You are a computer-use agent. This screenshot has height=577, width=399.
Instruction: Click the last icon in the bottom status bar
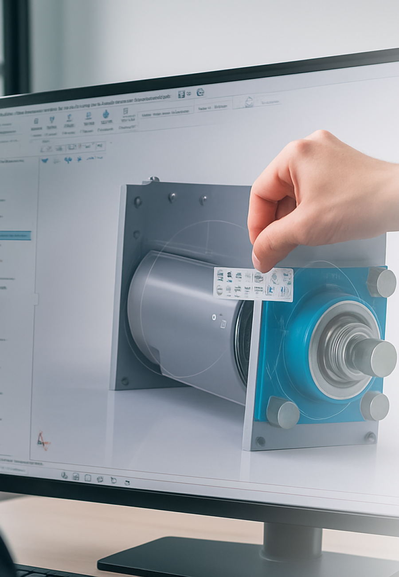(127, 482)
